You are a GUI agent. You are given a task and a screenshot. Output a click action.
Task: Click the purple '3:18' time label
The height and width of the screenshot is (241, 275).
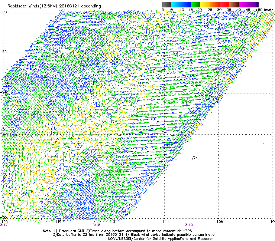(x=96, y=225)
